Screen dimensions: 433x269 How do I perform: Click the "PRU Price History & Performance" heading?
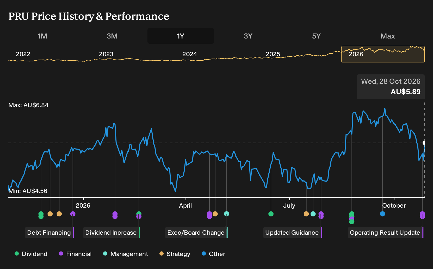(89, 16)
